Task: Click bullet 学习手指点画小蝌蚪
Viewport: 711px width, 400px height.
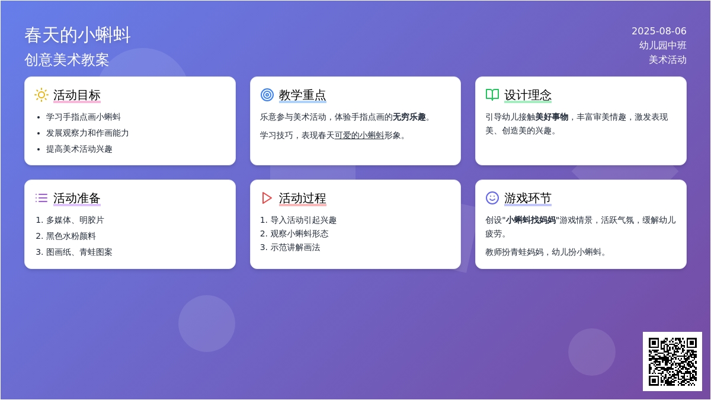Action: 84,117
